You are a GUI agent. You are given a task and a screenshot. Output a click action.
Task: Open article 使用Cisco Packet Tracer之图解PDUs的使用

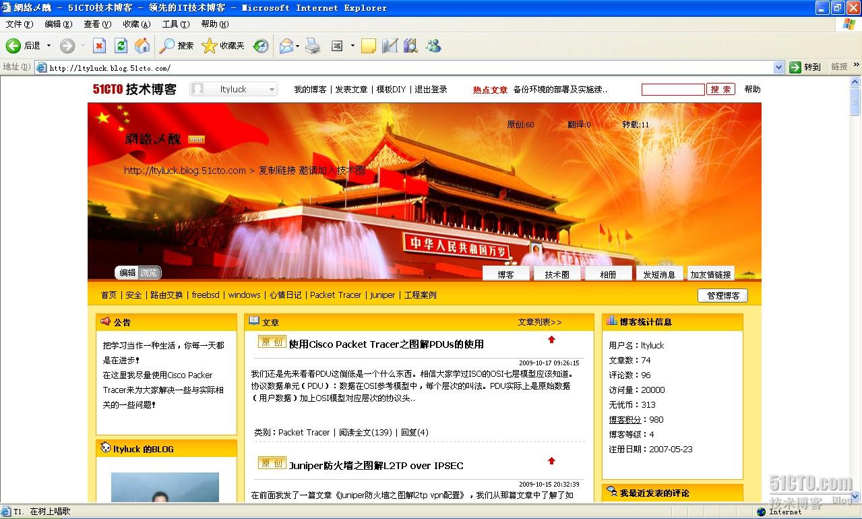click(x=386, y=344)
